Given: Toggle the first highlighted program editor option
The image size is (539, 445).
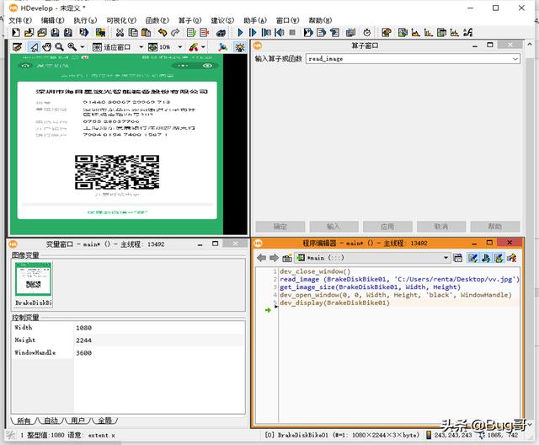Looking at the screenshot, I should coord(472,258).
